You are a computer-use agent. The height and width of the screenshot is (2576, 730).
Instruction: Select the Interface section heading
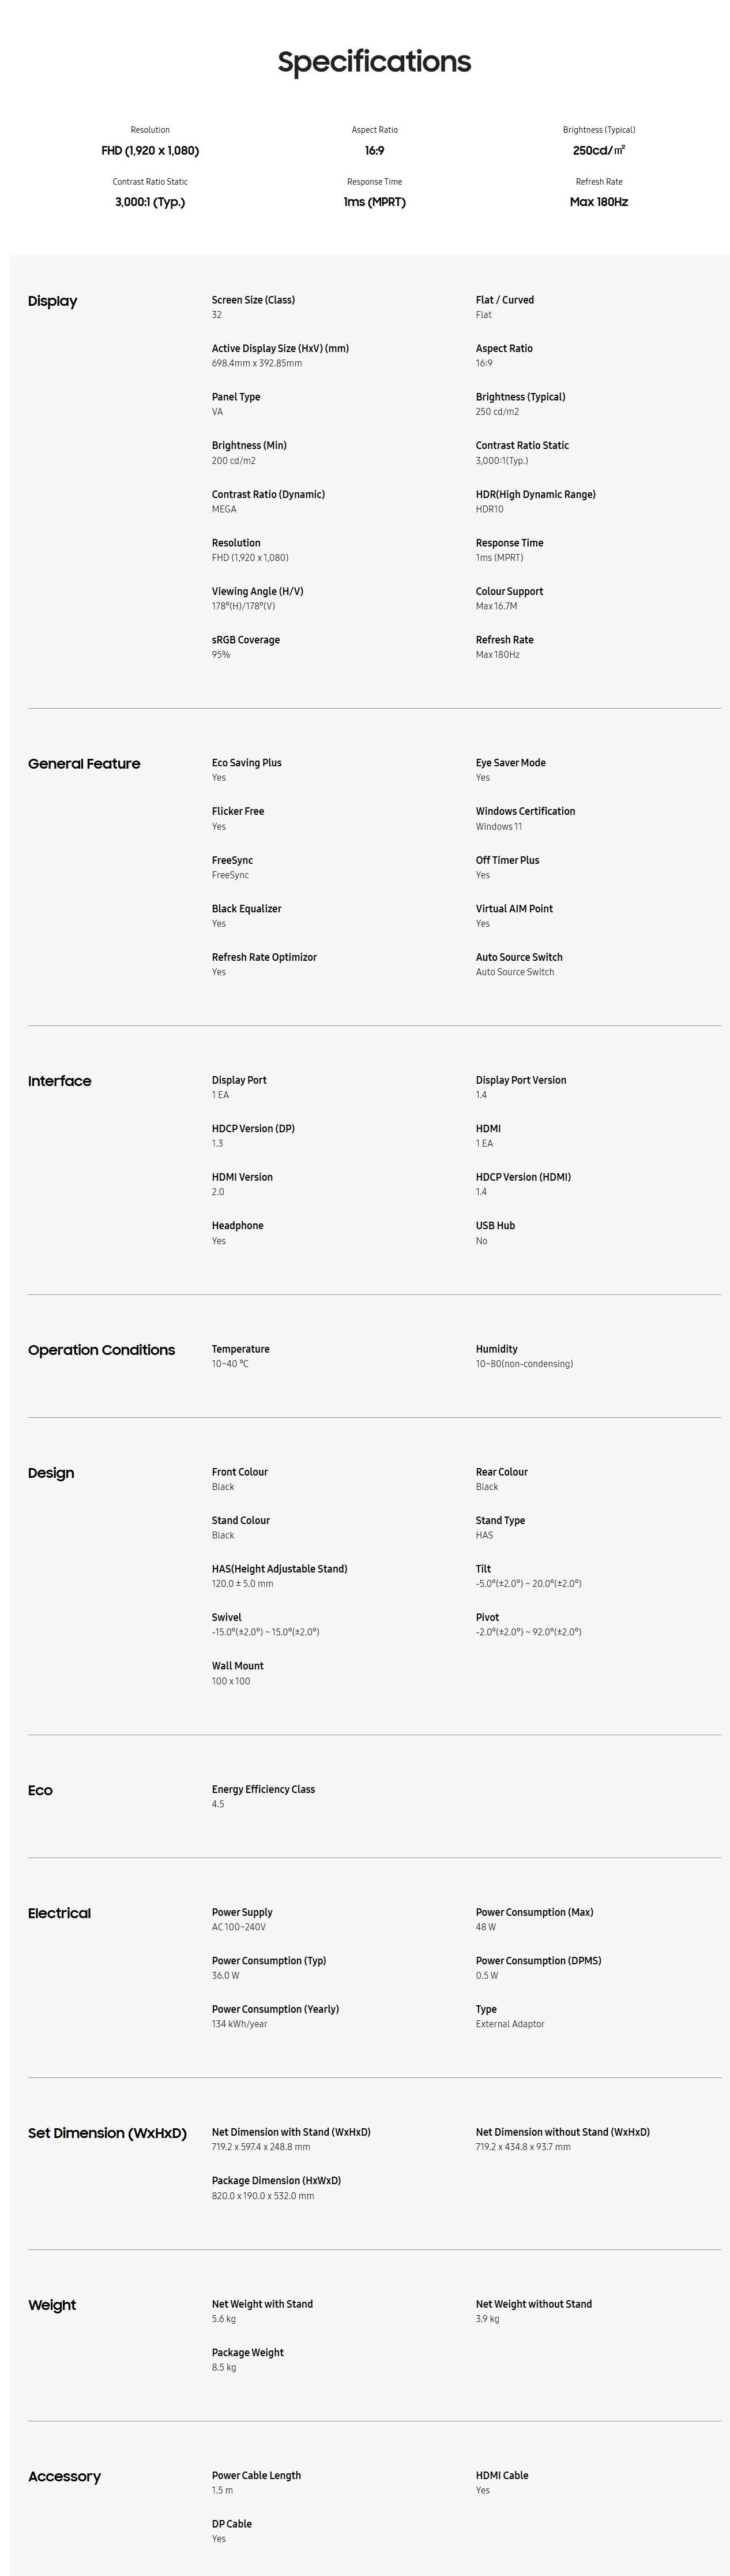tap(59, 1081)
